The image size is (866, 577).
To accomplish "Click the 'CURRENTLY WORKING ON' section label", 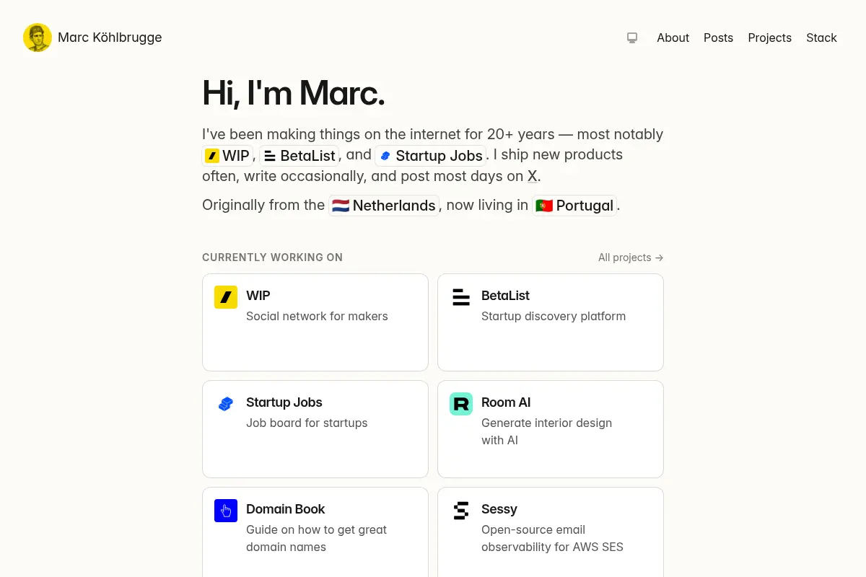I will [272, 257].
